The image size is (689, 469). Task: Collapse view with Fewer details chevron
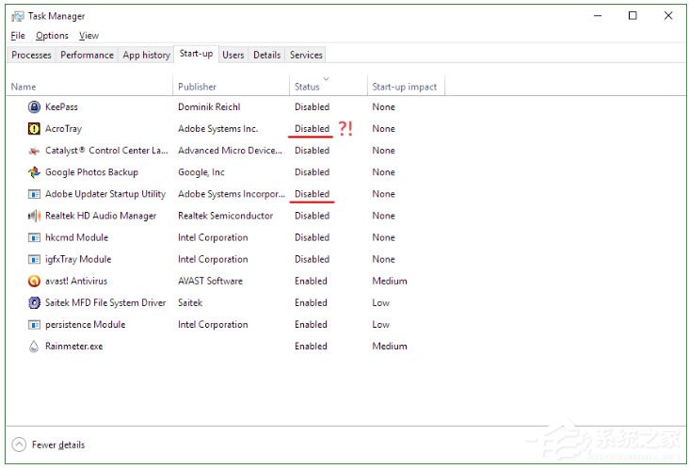(x=19, y=445)
